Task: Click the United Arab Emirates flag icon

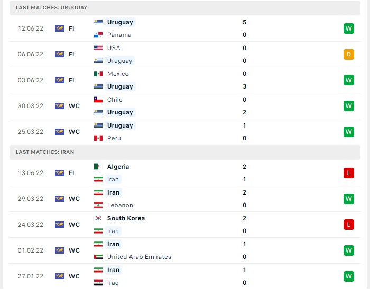Action: pyautogui.click(x=98, y=257)
